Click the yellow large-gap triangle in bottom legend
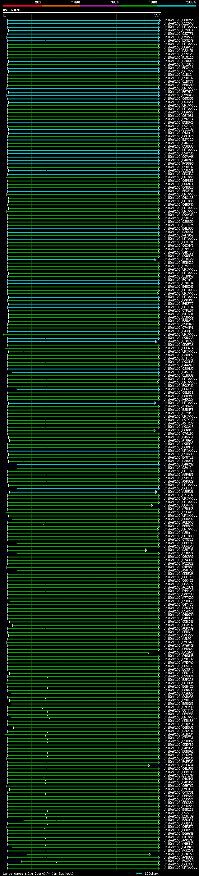The width and height of the screenshot is (199, 876). click(25, 873)
